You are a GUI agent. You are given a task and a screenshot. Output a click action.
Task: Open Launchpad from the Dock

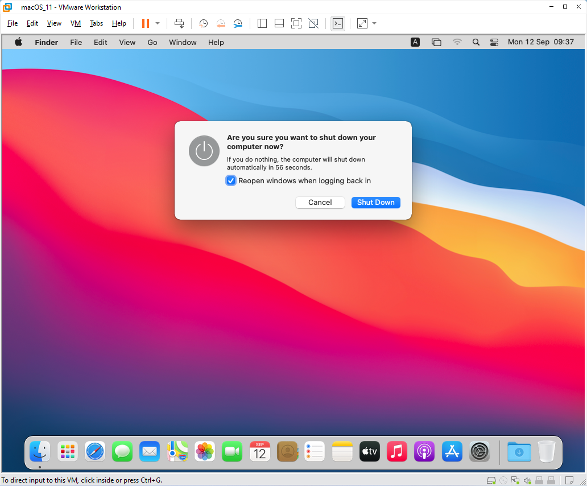[67, 451]
